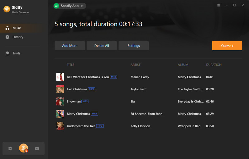Image resolution: width=249 pixels, height=159 pixels.
Task: Click MP3 badge on Snowman
Action: (x=85, y=102)
